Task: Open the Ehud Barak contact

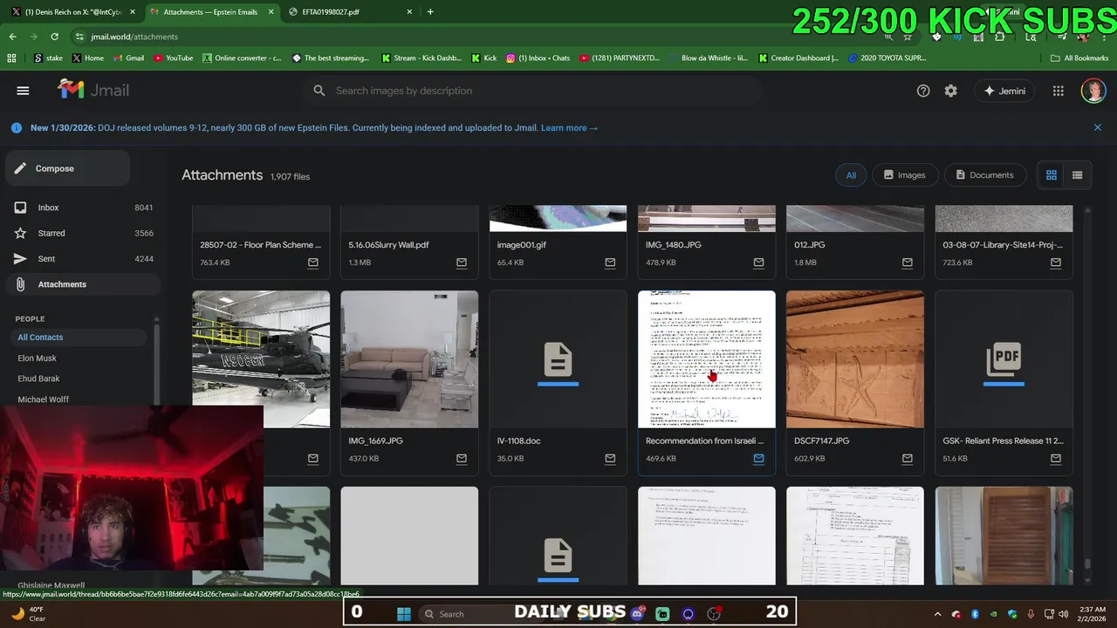Action: [38, 379]
